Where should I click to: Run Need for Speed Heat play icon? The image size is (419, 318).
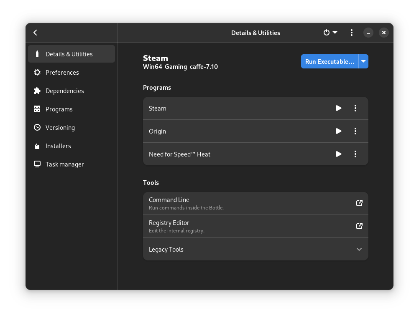(339, 154)
